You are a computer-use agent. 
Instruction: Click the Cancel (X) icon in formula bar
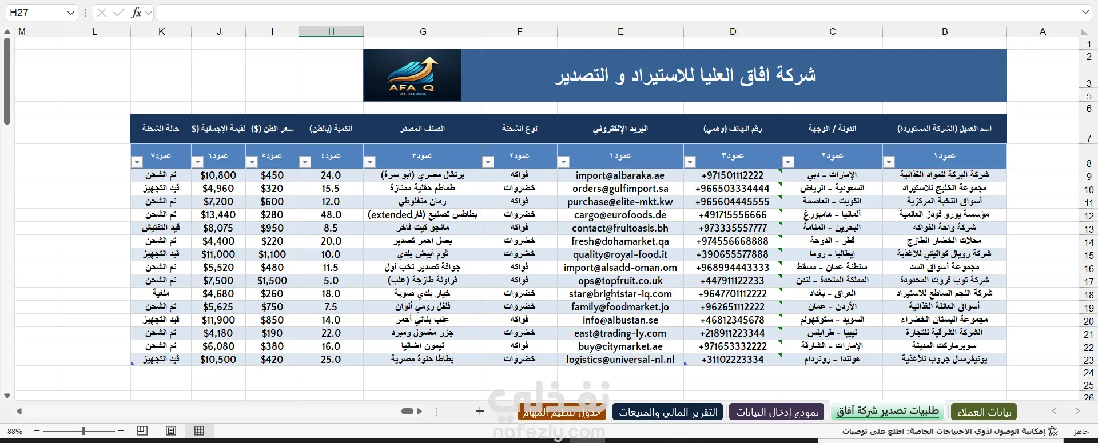click(102, 13)
